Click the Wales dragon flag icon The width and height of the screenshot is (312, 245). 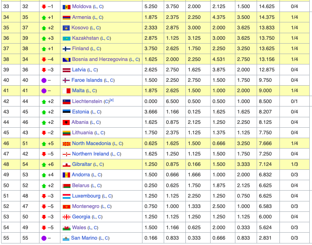click(66, 228)
